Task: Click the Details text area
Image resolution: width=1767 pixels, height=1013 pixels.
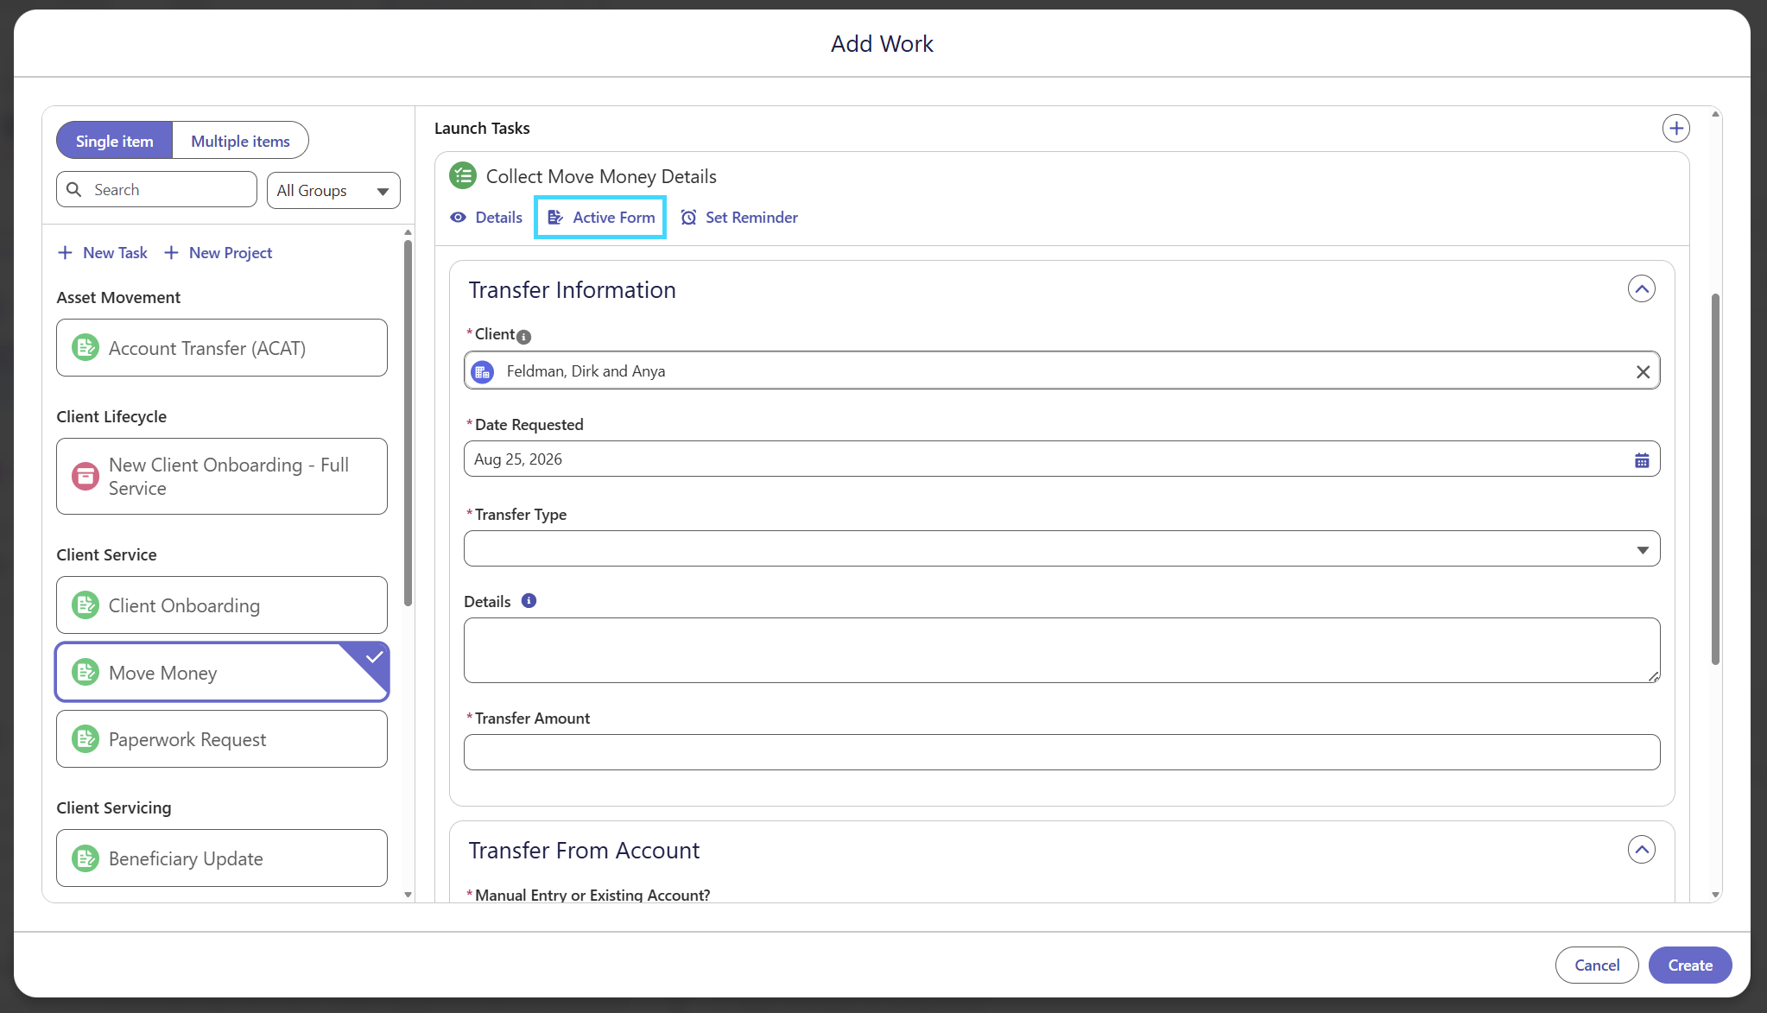Action: (x=1061, y=650)
